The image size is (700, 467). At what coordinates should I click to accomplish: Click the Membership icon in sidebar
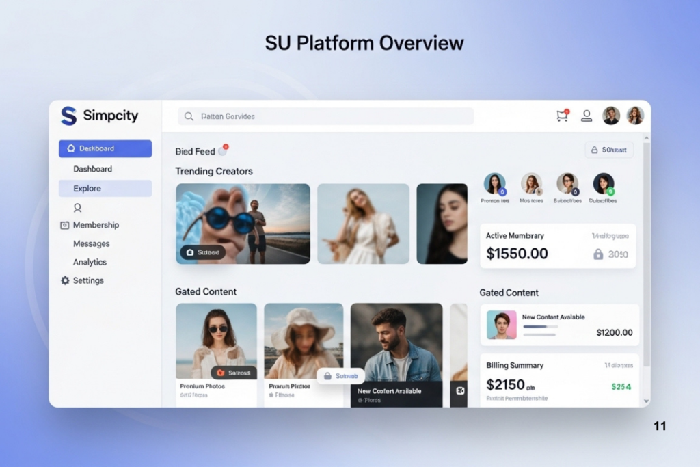coord(65,225)
